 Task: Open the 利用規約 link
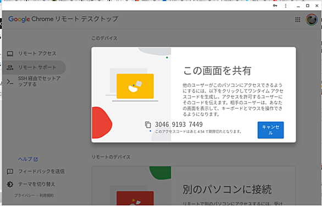click(x=46, y=196)
